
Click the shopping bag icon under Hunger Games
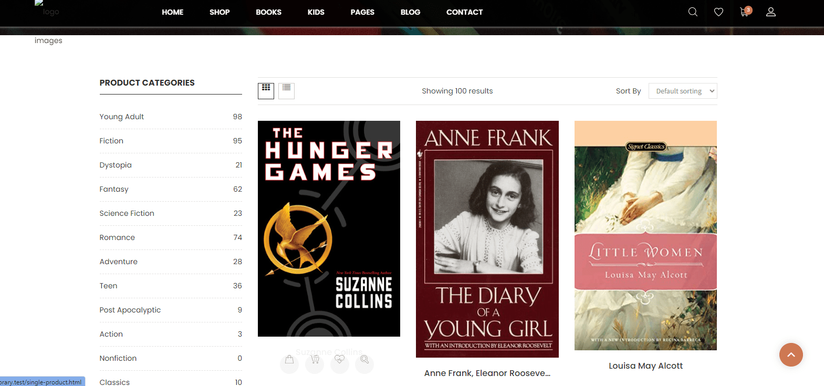pos(289,360)
